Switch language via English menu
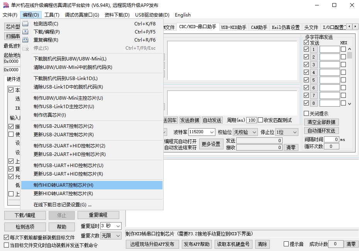Image resolution: width=359 pixels, height=251 pixels. coord(183,15)
